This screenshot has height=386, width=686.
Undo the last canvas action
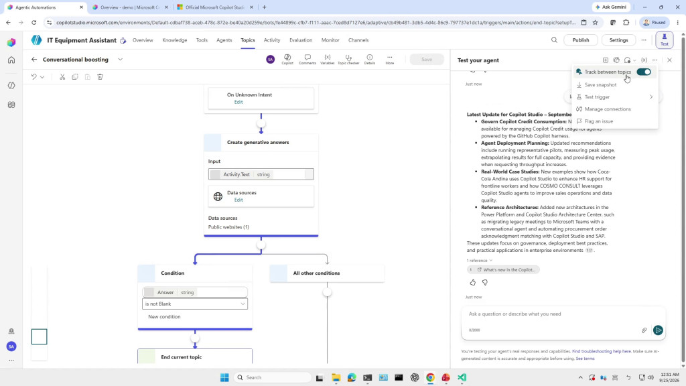[33, 77]
